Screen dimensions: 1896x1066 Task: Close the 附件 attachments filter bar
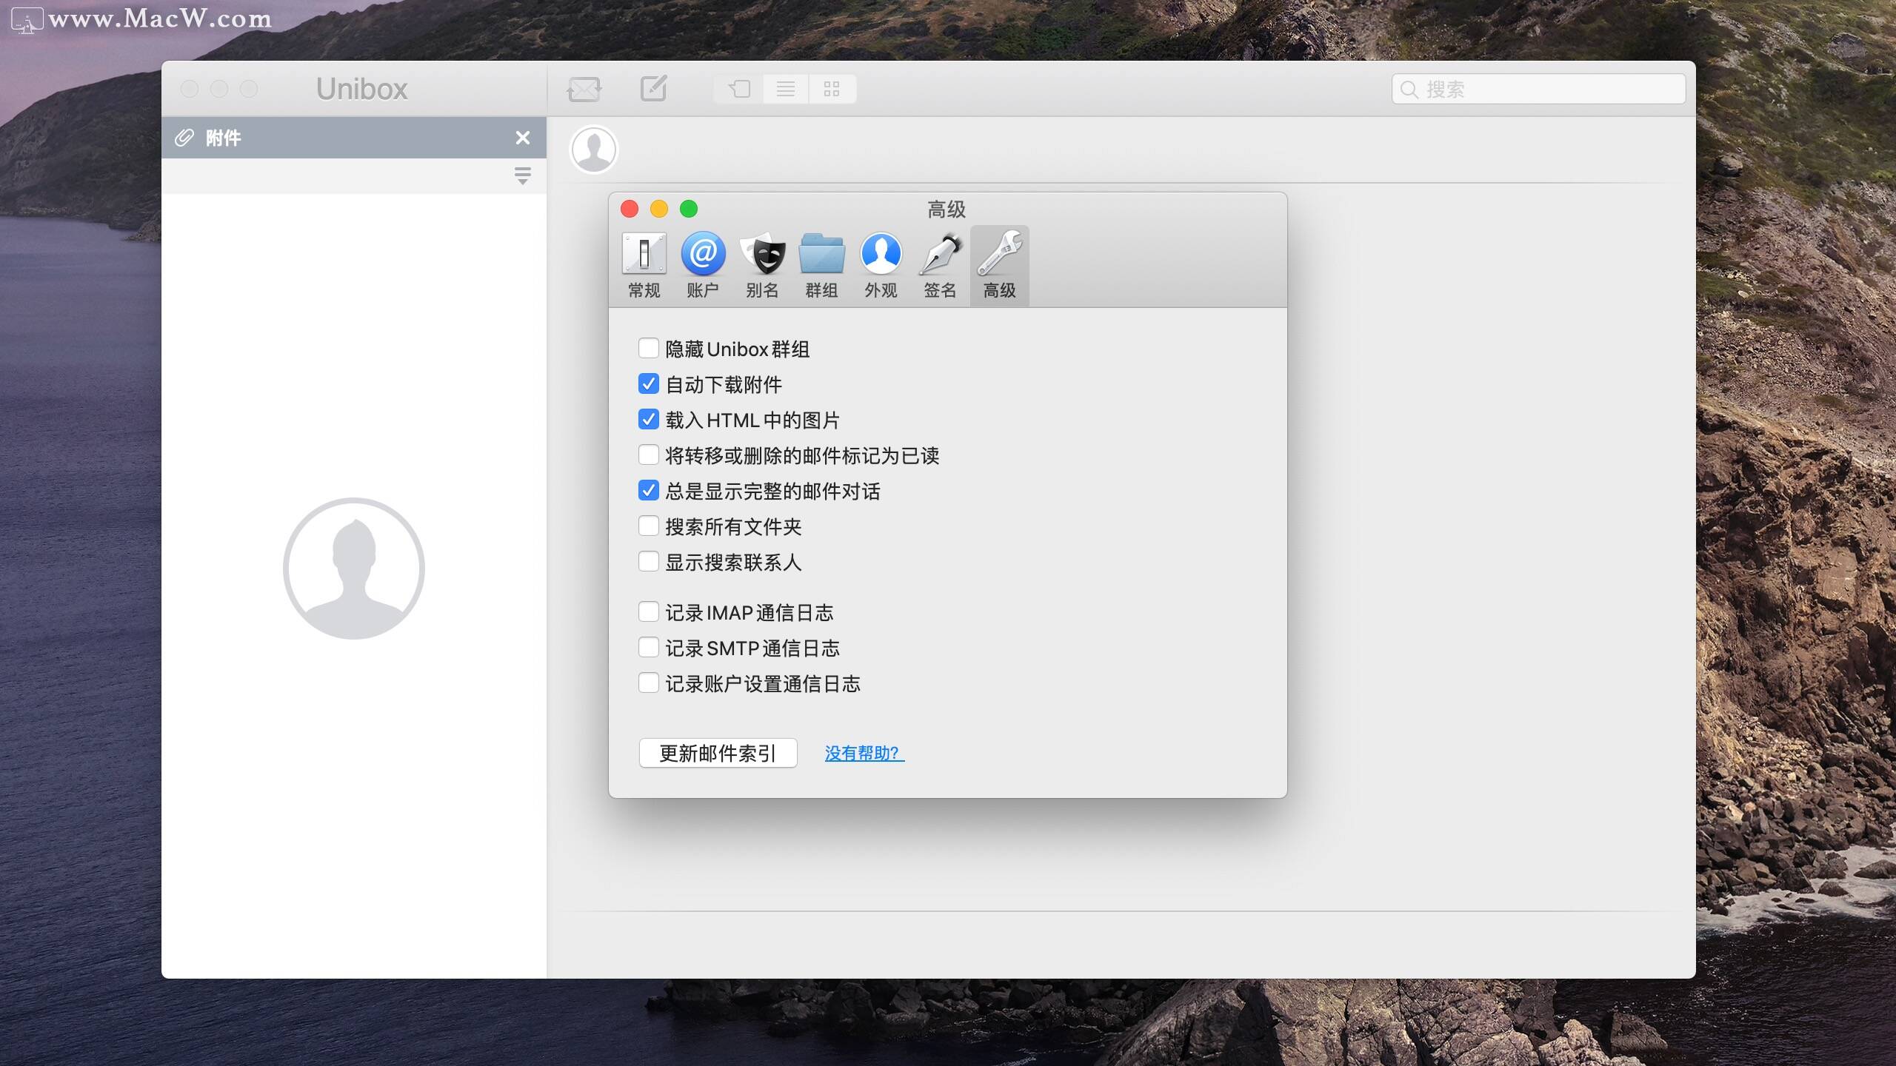coord(523,138)
